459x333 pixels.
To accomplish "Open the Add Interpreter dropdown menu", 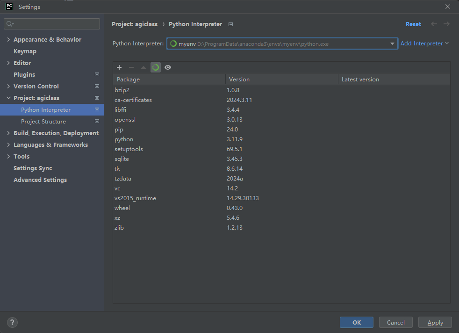I will point(424,43).
